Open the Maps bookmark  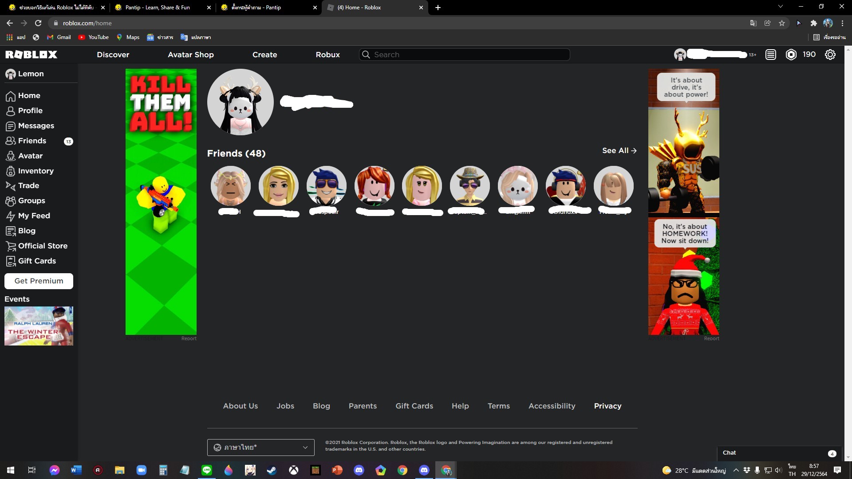click(x=128, y=37)
